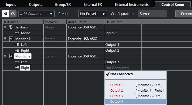192x105 pixels.
Task: Click the Audio Device column header
Action: (85, 22)
